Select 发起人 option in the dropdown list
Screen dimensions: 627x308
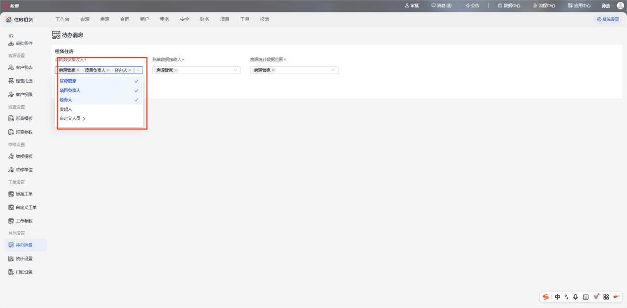click(99, 109)
